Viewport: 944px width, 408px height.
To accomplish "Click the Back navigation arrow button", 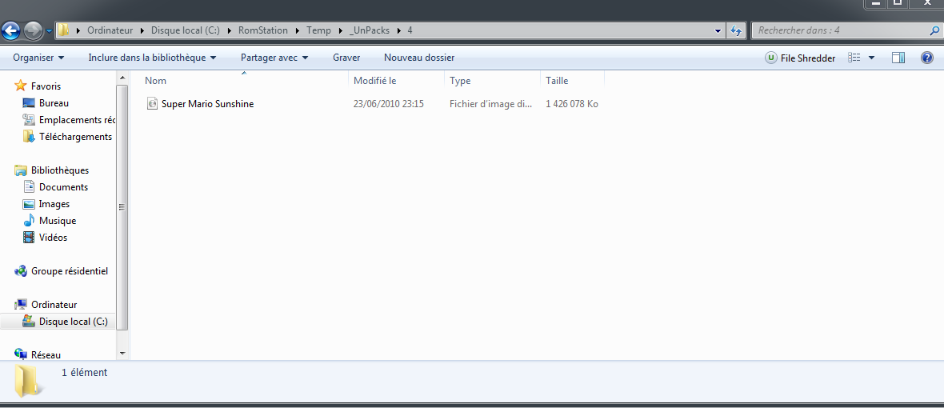I will click(x=11, y=31).
